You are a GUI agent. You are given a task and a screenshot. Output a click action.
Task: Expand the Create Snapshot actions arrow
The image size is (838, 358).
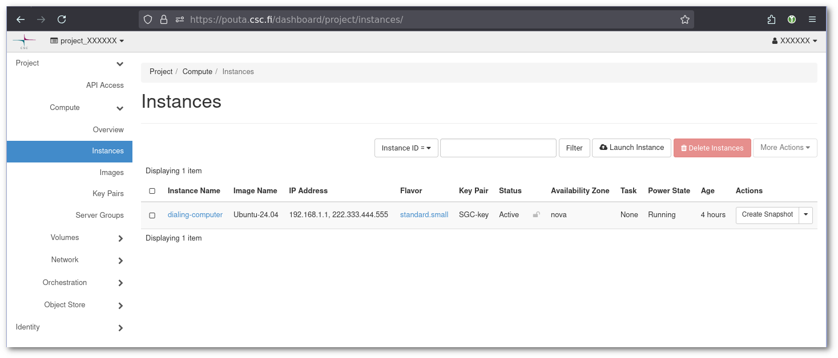[x=805, y=215]
